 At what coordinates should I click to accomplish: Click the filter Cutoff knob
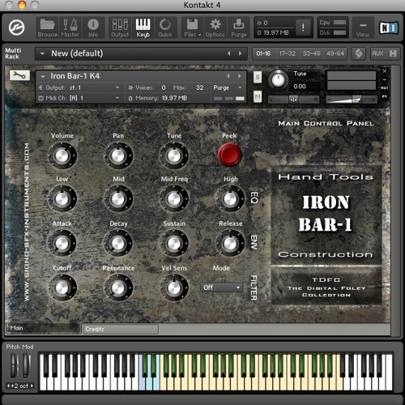pos(62,288)
